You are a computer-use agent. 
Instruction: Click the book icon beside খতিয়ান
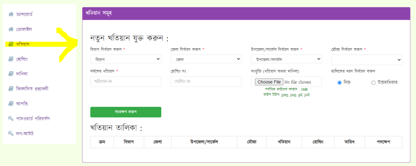click(11, 44)
